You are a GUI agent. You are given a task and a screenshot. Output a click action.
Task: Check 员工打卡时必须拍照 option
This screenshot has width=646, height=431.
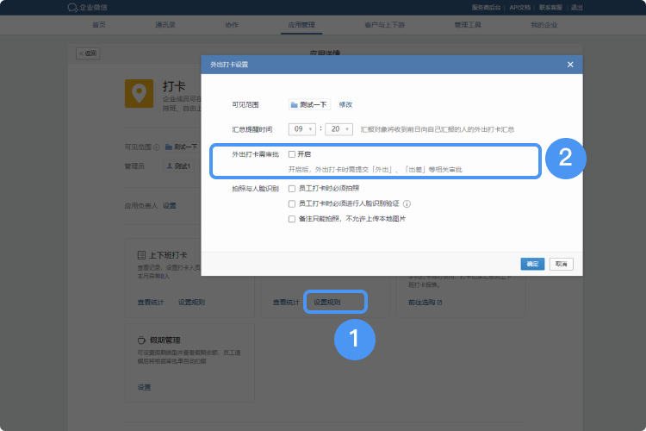292,189
